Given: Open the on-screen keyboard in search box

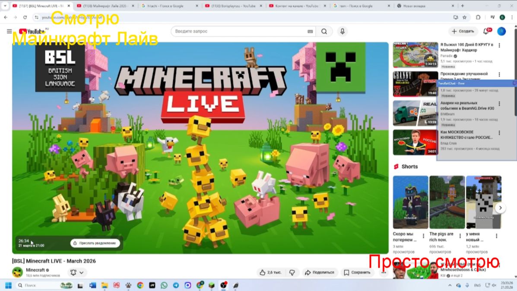Looking at the screenshot, I should (310, 32).
